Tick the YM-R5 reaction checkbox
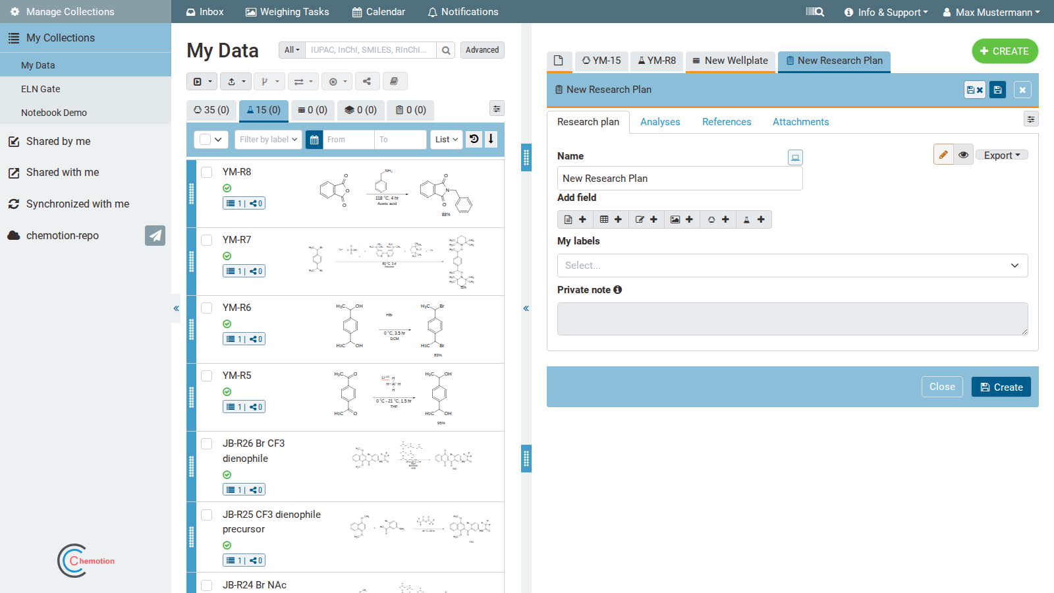This screenshot has width=1054, height=593. click(207, 376)
